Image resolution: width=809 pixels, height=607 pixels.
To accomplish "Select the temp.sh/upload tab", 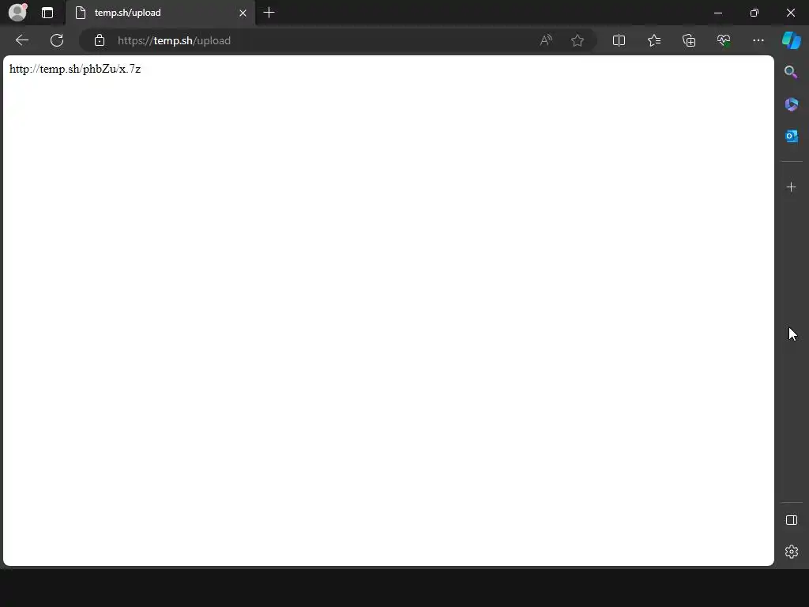I will pyautogui.click(x=160, y=13).
